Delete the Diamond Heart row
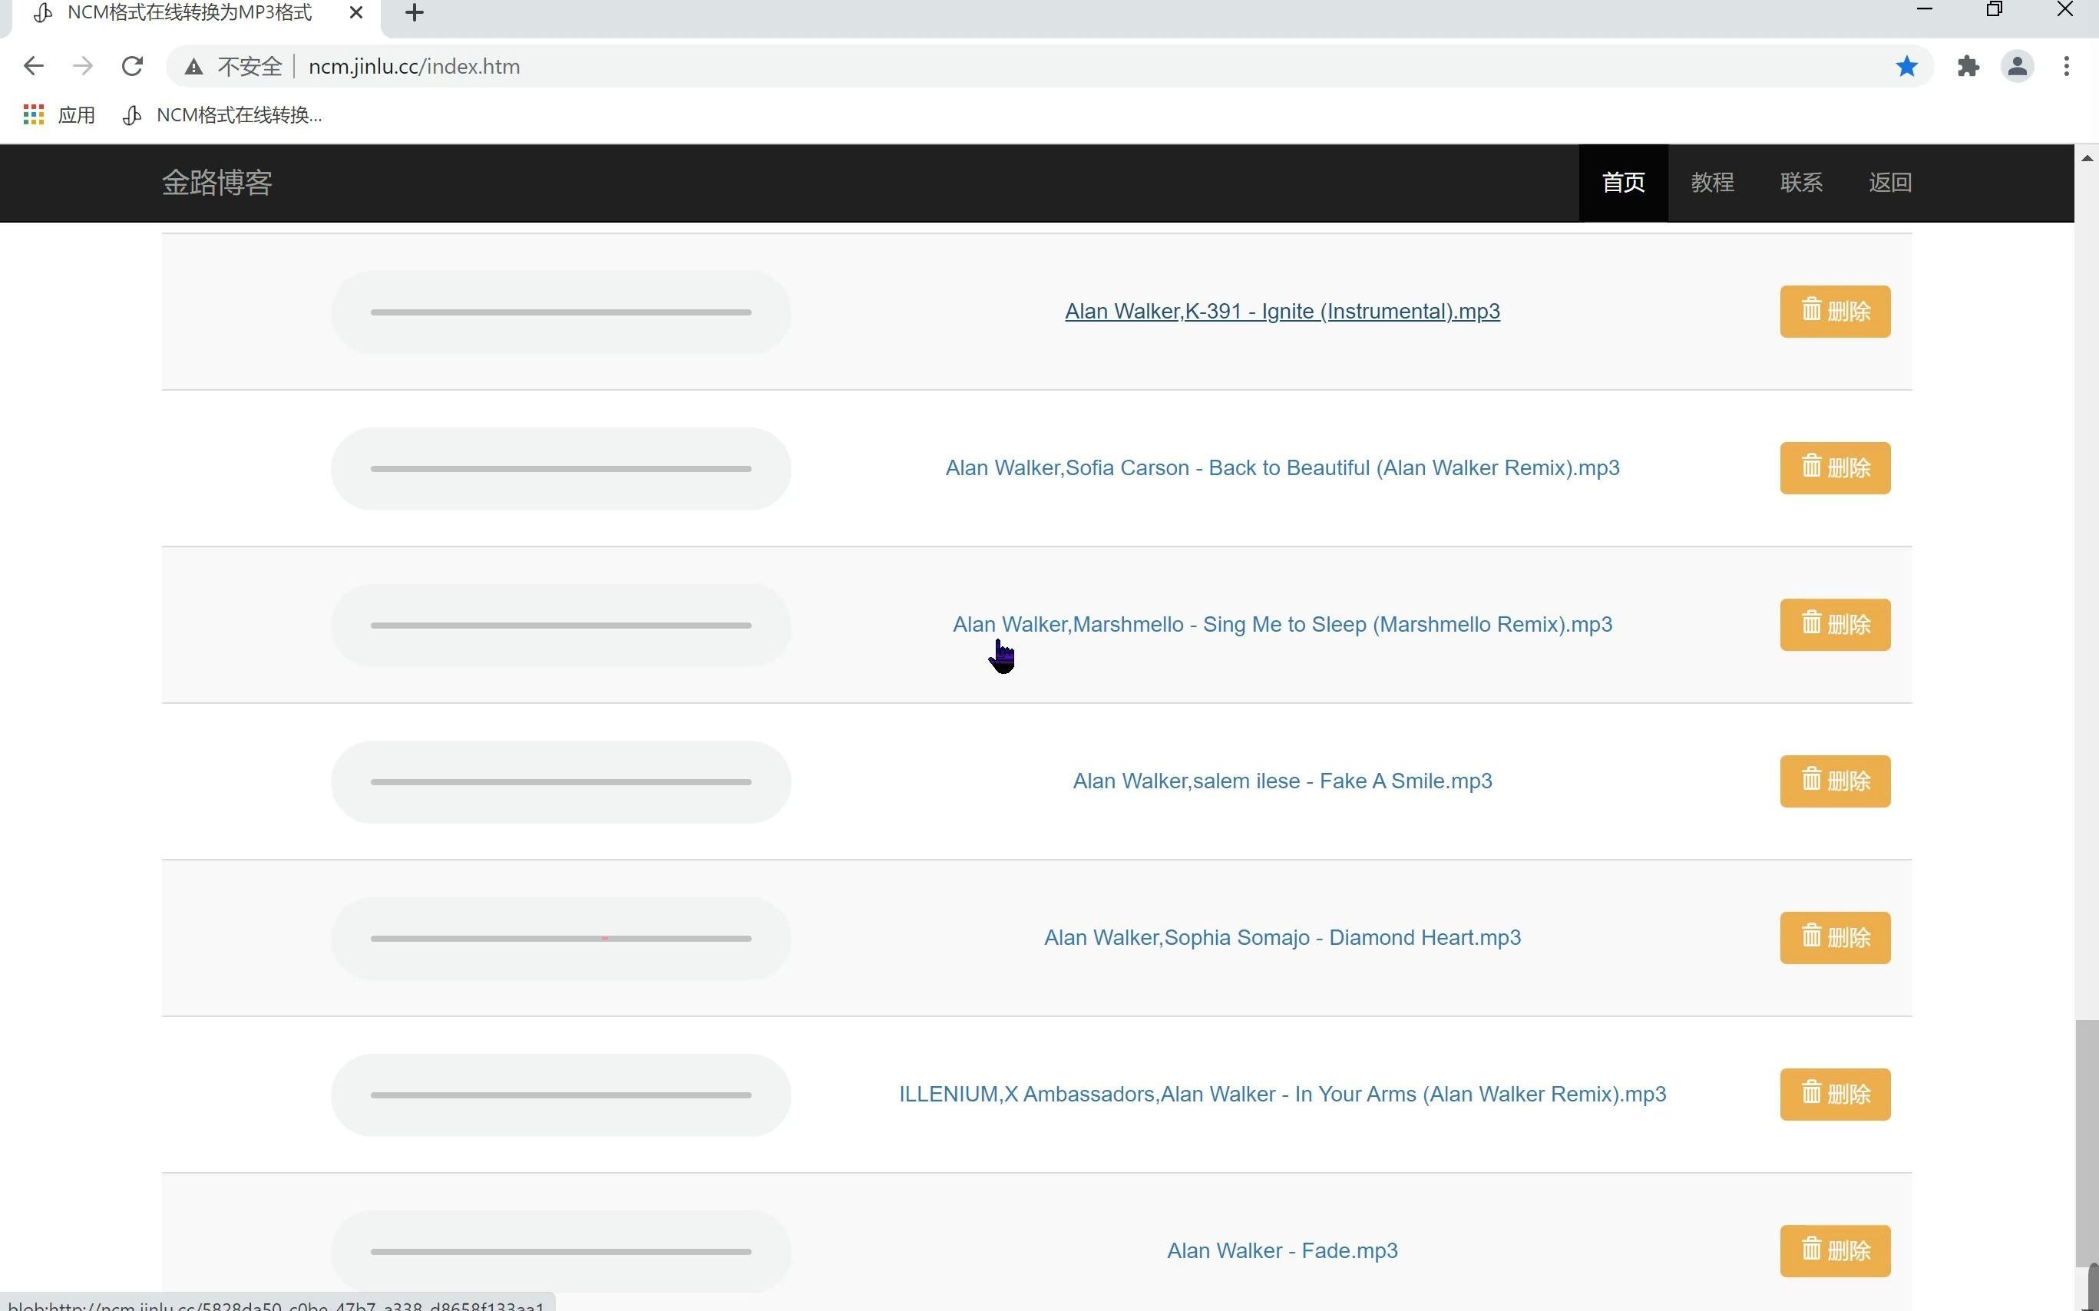The height and width of the screenshot is (1311, 2099). (1836, 938)
